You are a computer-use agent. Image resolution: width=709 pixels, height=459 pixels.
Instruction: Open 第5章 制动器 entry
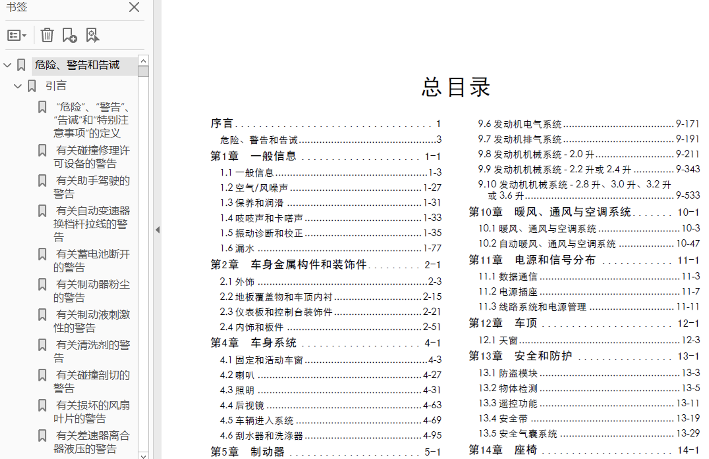pos(326,452)
